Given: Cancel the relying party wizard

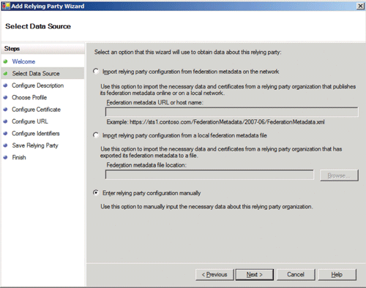Looking at the screenshot, I should 296,275.
